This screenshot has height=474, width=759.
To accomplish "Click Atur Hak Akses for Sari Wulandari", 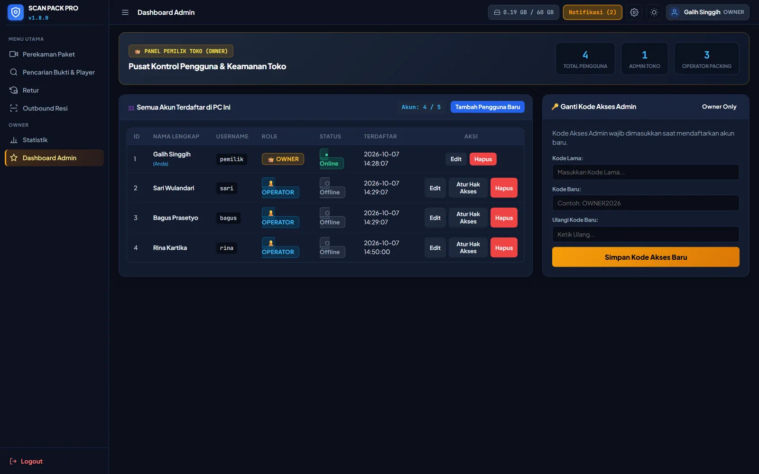I will [468, 188].
